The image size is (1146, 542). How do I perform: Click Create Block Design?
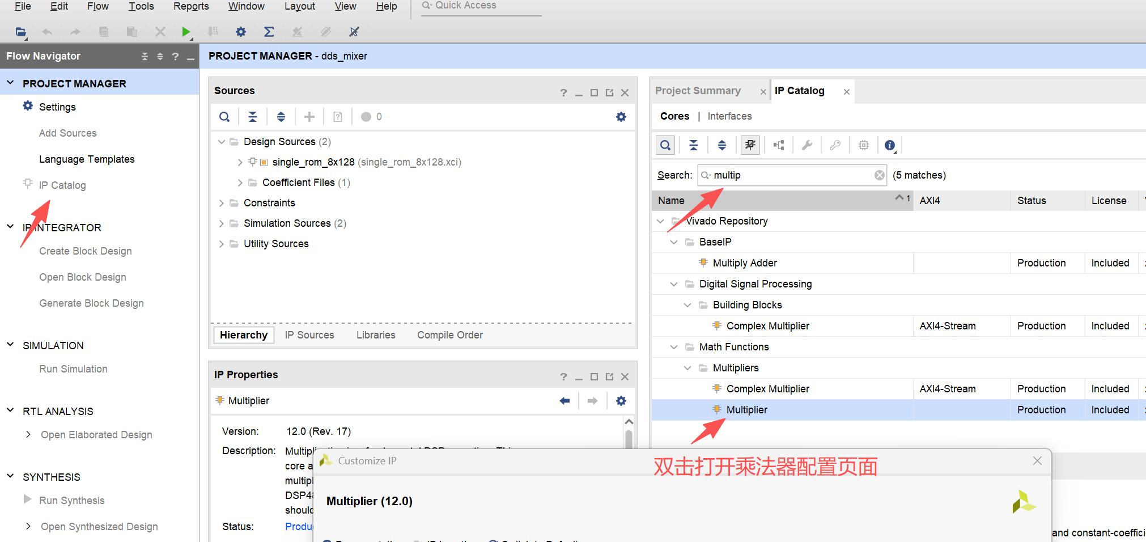85,251
